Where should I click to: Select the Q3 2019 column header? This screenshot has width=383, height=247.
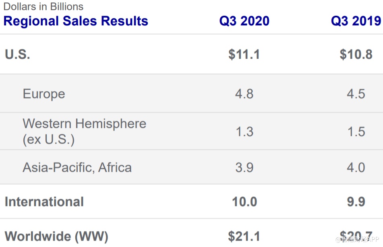click(356, 21)
